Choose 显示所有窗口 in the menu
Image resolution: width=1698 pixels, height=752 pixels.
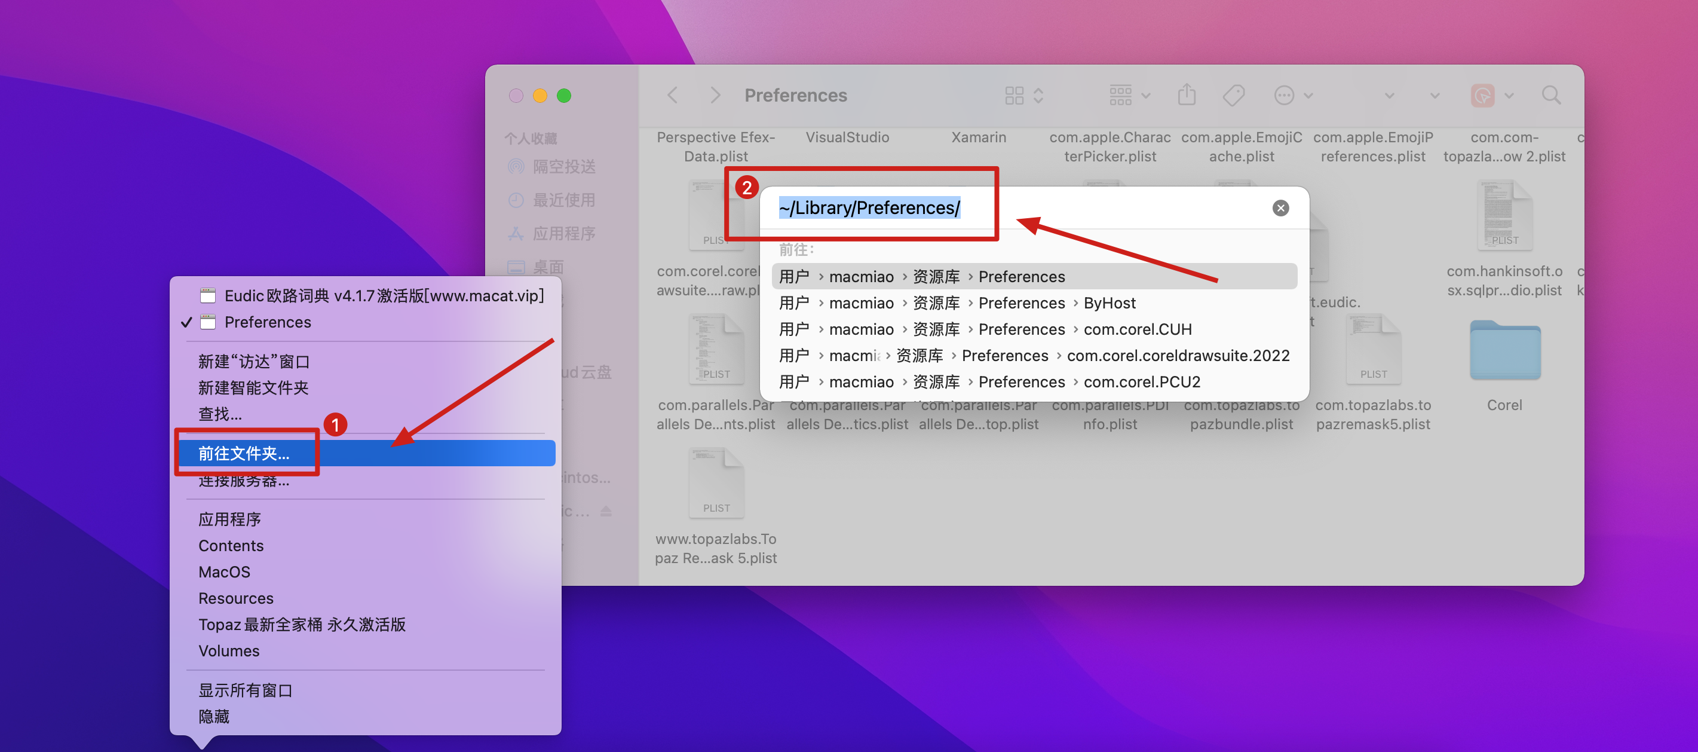(245, 690)
